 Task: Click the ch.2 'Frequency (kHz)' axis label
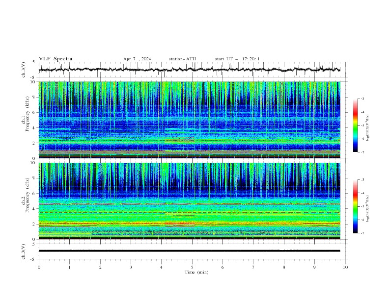pos(28,195)
